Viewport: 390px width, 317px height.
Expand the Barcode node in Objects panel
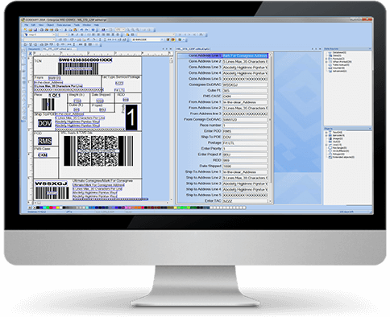326,136
